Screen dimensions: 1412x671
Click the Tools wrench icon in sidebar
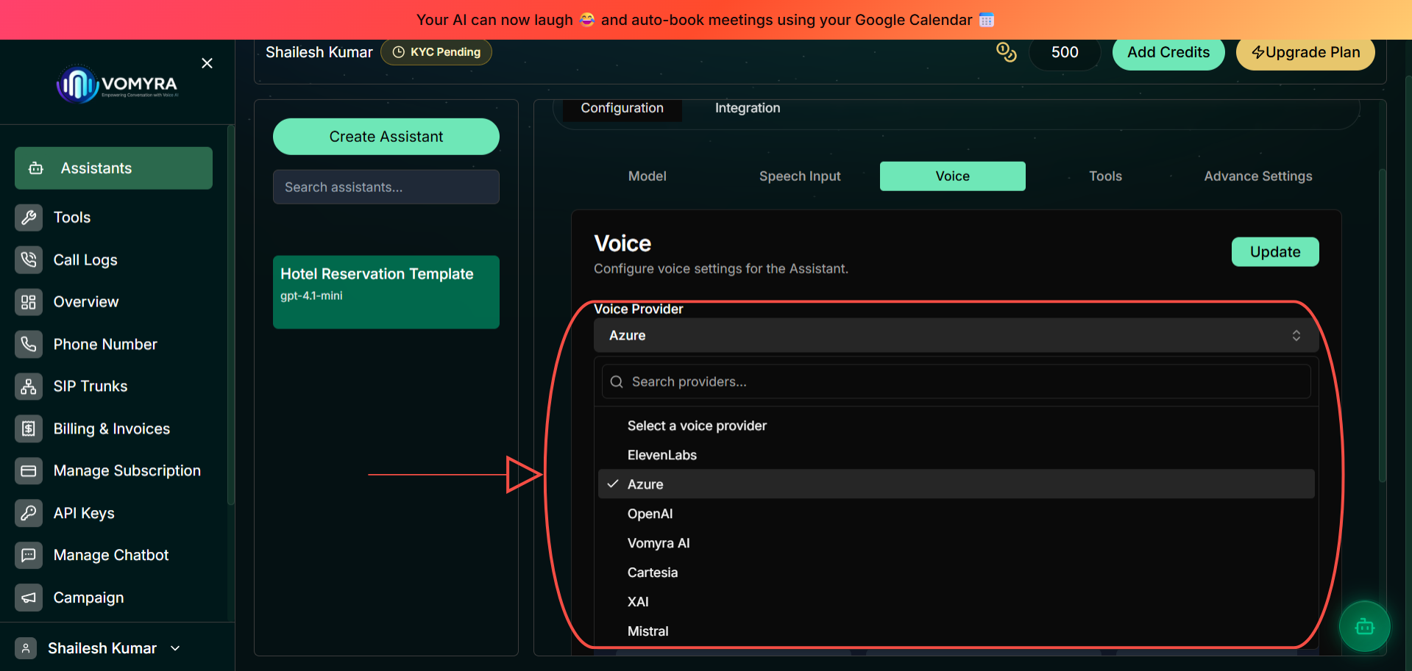(x=29, y=218)
